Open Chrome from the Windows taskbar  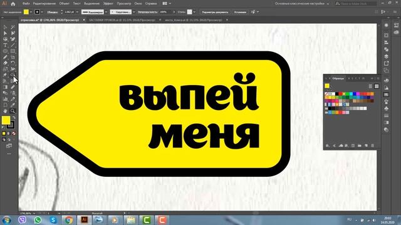68,219
